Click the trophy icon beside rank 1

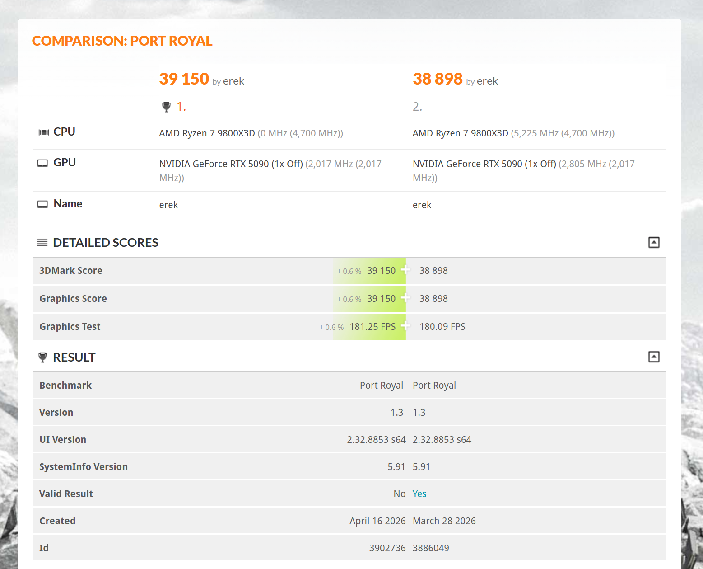click(x=166, y=107)
